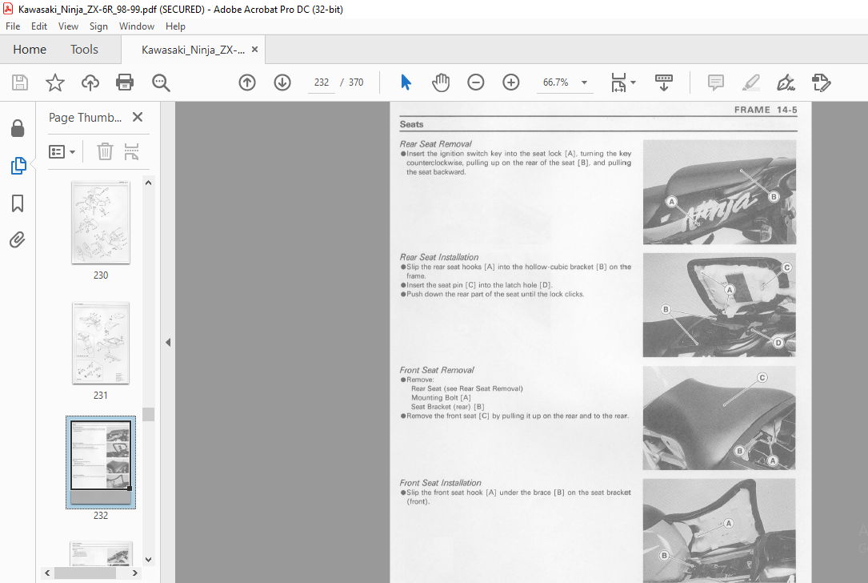Click the 'Rear Seat Installation' heading
This screenshot has height=583, width=868.
click(439, 257)
